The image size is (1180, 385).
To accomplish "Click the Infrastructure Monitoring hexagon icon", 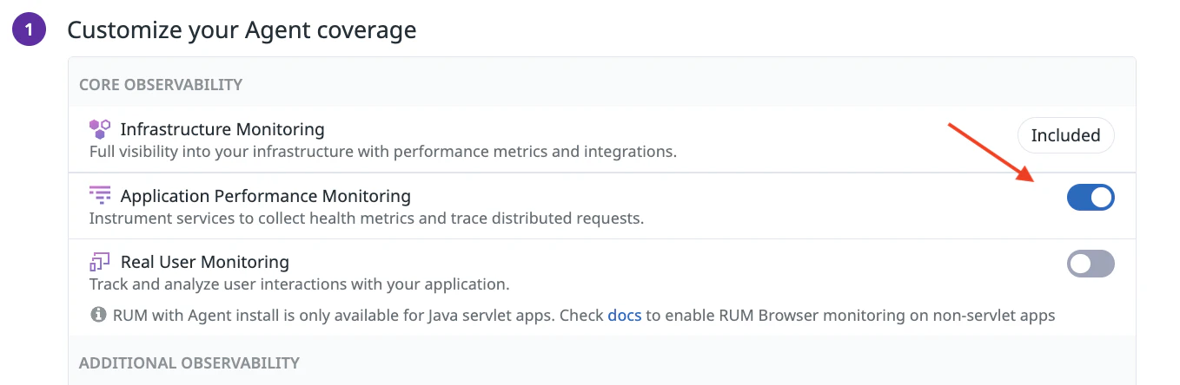I will click(101, 130).
